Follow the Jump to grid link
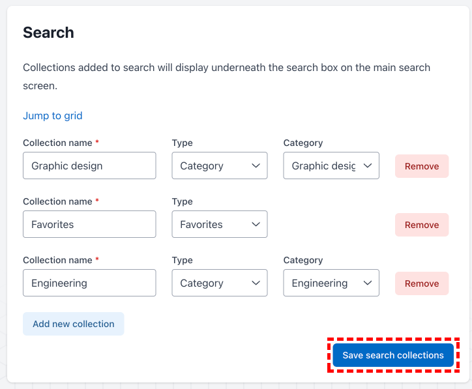 coord(53,116)
